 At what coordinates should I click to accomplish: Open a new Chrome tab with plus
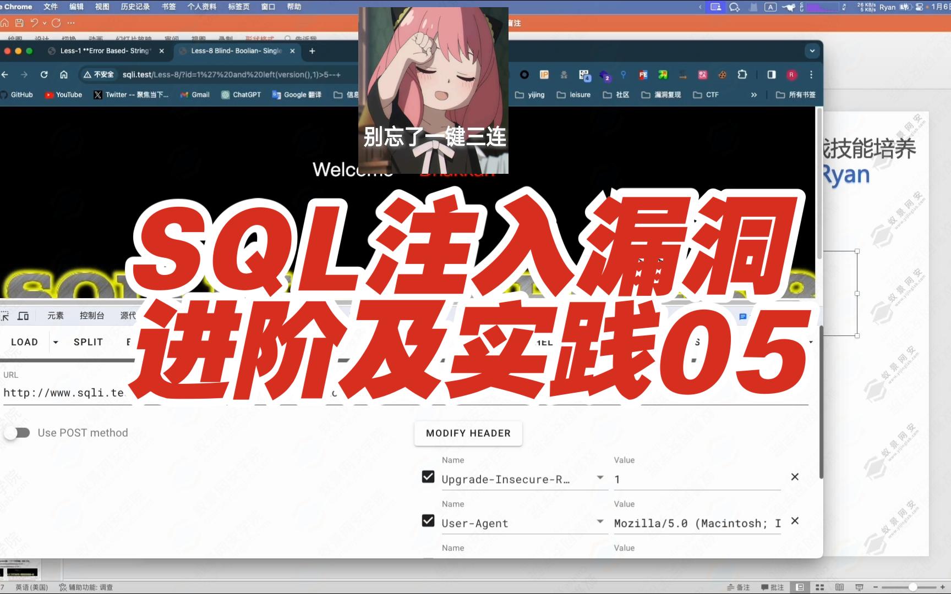312,51
